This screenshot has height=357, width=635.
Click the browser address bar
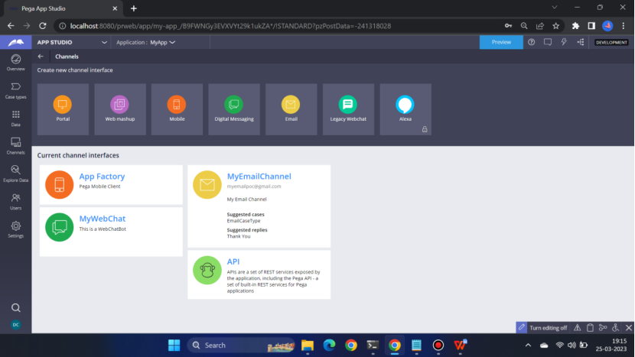pos(279,26)
